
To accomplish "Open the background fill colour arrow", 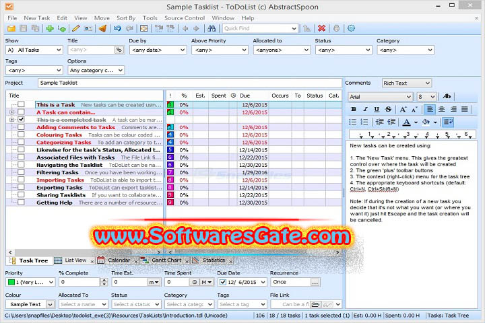I will click(435, 122).
